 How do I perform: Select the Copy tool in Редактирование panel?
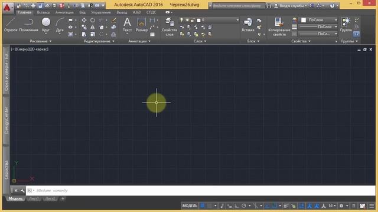84,27
